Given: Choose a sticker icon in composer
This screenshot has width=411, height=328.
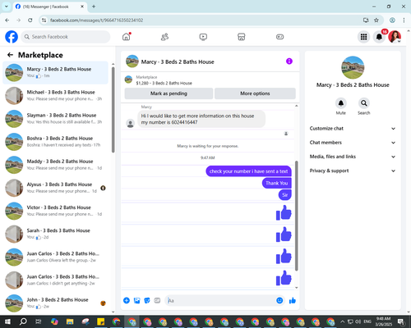Looking at the screenshot, I should (x=147, y=301).
